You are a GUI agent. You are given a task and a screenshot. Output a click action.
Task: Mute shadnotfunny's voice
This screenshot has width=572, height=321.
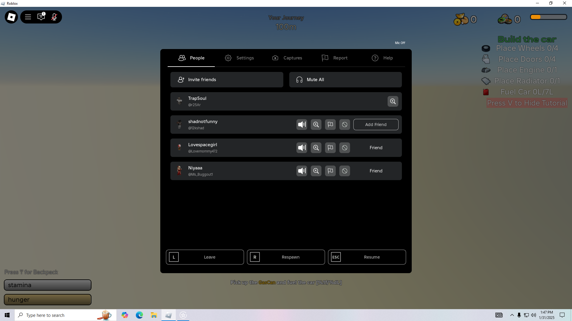pos(302,125)
